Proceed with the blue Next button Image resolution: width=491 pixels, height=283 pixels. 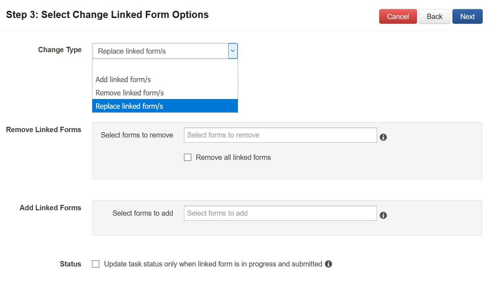pos(467,17)
